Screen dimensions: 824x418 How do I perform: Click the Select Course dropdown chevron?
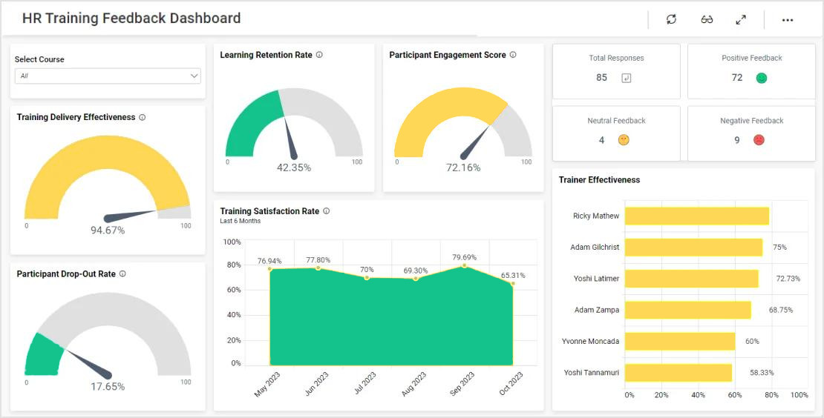(x=194, y=76)
